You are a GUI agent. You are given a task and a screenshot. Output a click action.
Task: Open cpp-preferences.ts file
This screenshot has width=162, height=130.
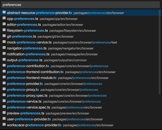click(23, 19)
